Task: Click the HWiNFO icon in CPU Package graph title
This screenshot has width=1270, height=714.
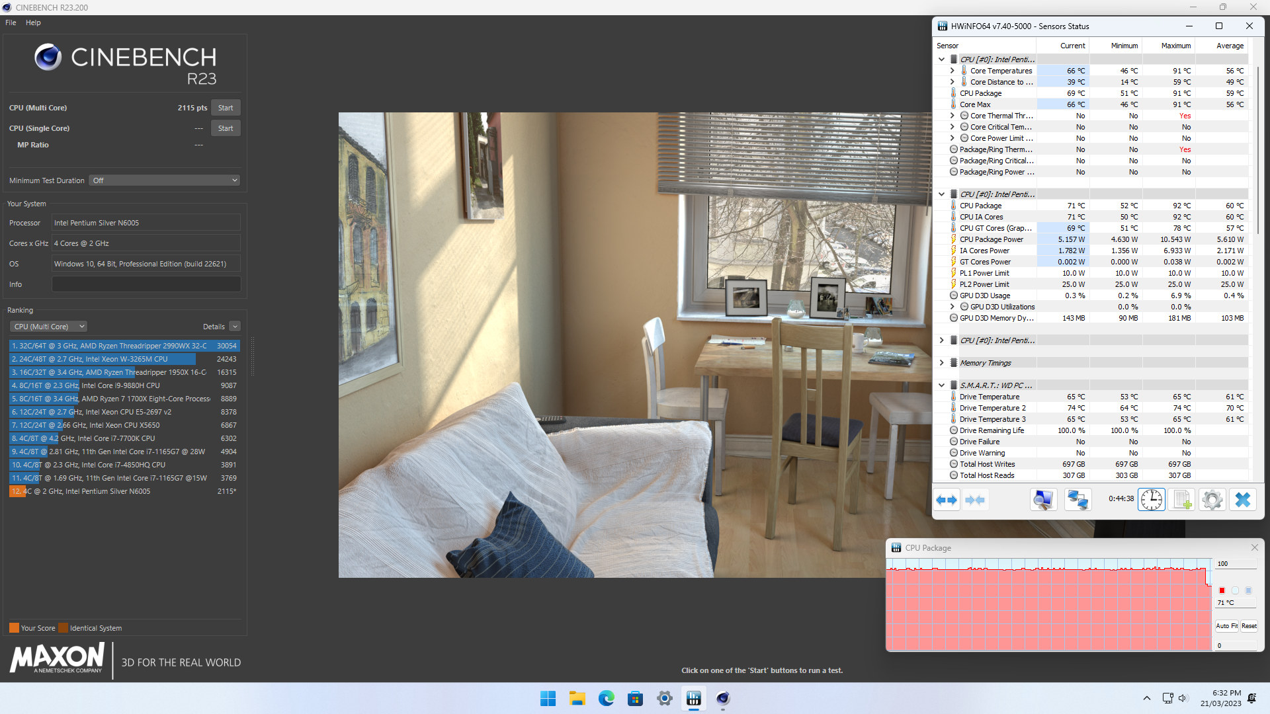Action: 896,547
